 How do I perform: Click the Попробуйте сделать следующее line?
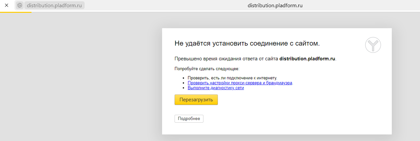tap(207, 69)
